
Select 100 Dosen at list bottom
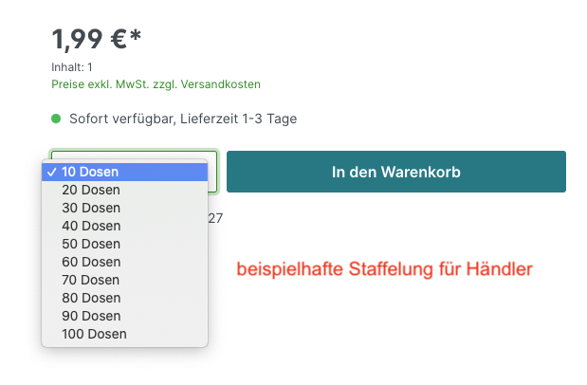click(94, 334)
